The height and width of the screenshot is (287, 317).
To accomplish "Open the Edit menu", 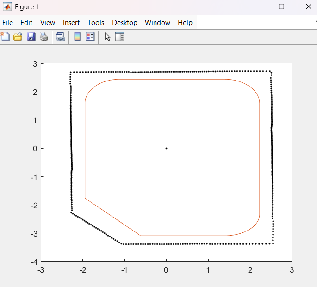I will coord(26,22).
